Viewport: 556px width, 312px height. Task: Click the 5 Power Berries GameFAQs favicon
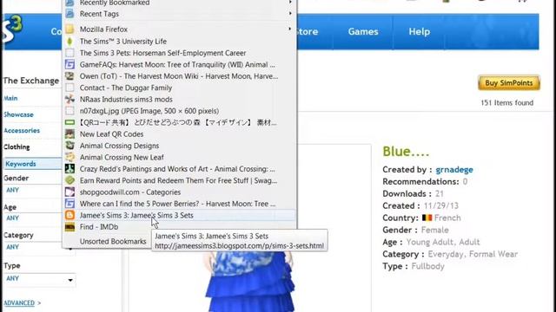[69, 204]
